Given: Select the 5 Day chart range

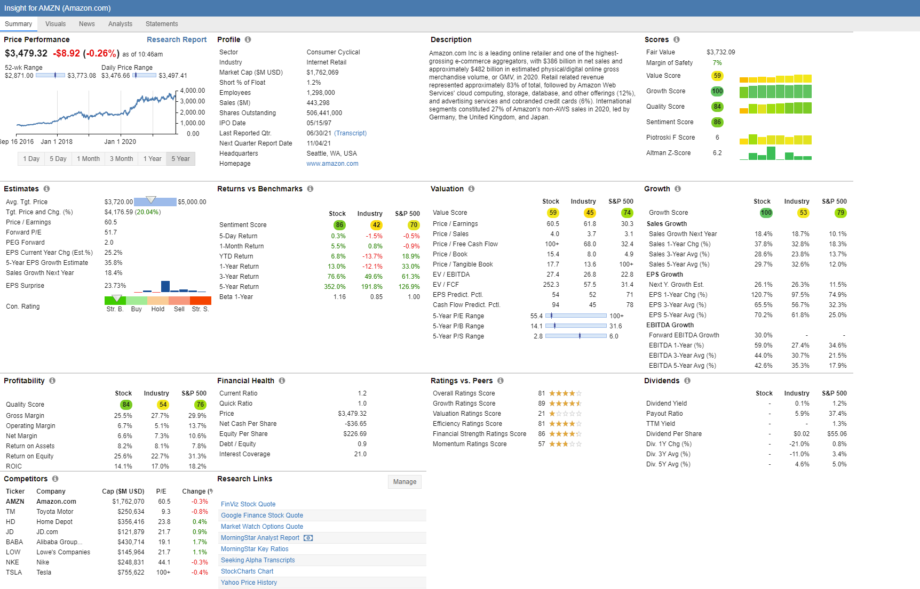Looking at the screenshot, I should (58, 159).
